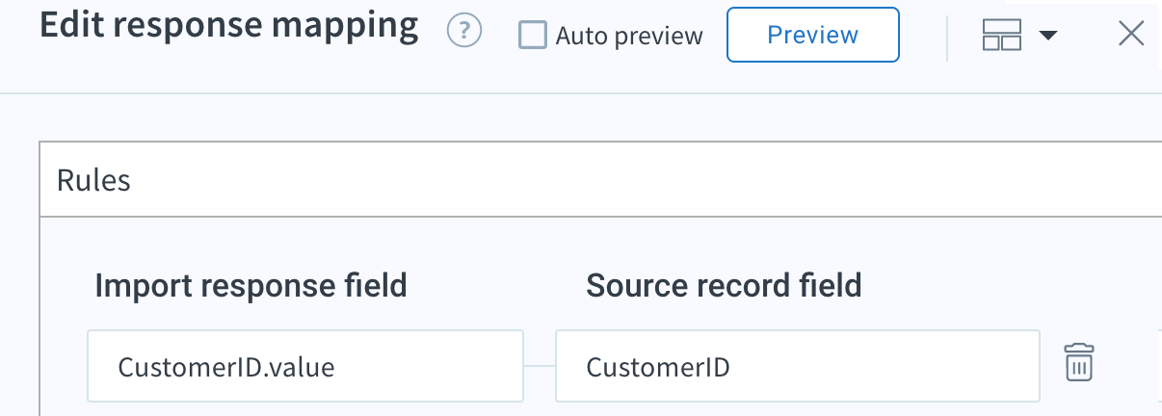Click the Source record field column heading
This screenshot has width=1162, height=416.
pyautogui.click(x=724, y=285)
